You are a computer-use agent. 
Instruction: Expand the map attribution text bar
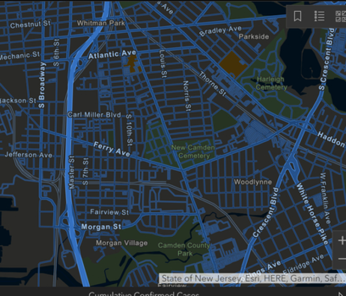252,279
